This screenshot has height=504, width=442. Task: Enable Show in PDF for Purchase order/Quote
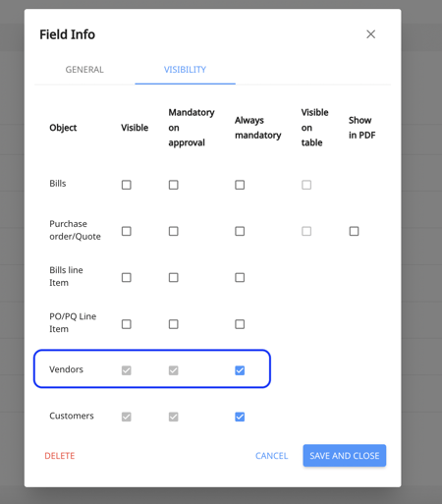coord(354,231)
